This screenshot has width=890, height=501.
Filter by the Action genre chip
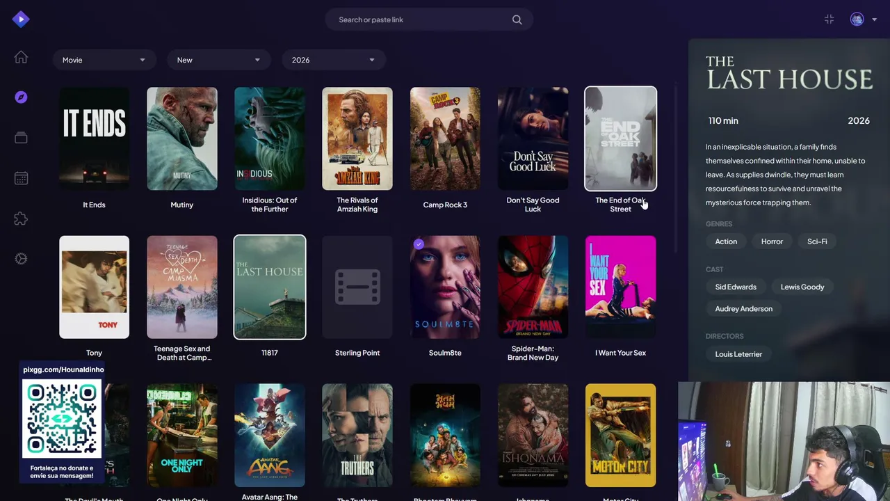tap(726, 241)
